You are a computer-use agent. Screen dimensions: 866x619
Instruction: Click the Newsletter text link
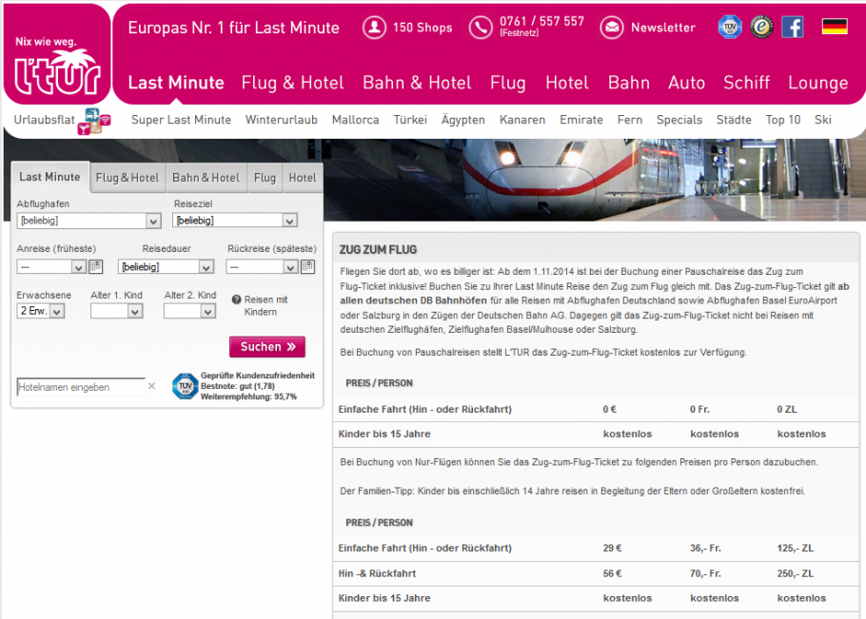663,28
